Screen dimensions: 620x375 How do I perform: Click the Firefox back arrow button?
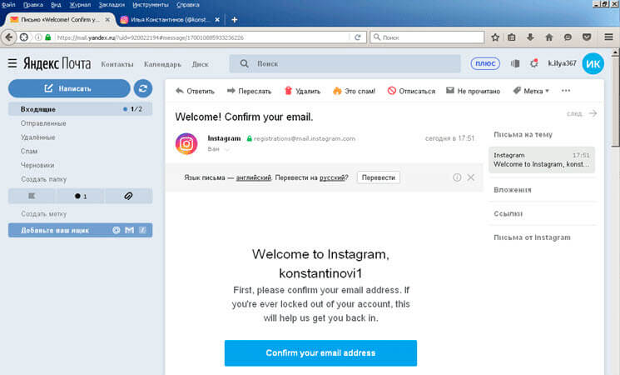pyautogui.click(x=8, y=37)
